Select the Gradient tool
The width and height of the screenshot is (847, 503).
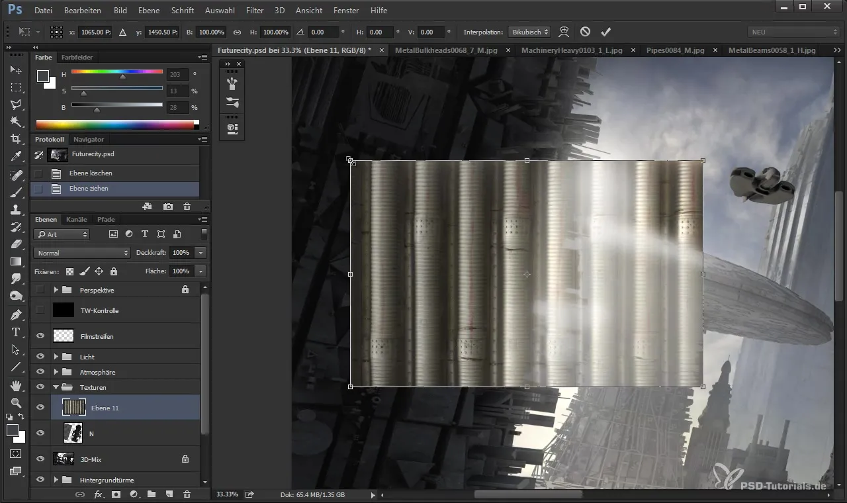[x=16, y=261]
